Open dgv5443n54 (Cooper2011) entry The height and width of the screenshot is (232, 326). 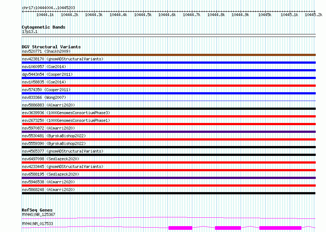click(47, 74)
